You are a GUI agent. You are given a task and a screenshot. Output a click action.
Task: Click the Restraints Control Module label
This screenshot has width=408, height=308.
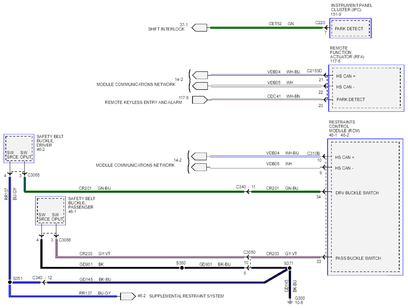click(344, 126)
